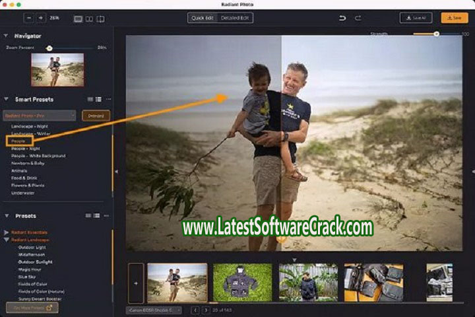475x317 pixels.
Task: Open Smart Presets more options menu
Action: tap(108, 99)
